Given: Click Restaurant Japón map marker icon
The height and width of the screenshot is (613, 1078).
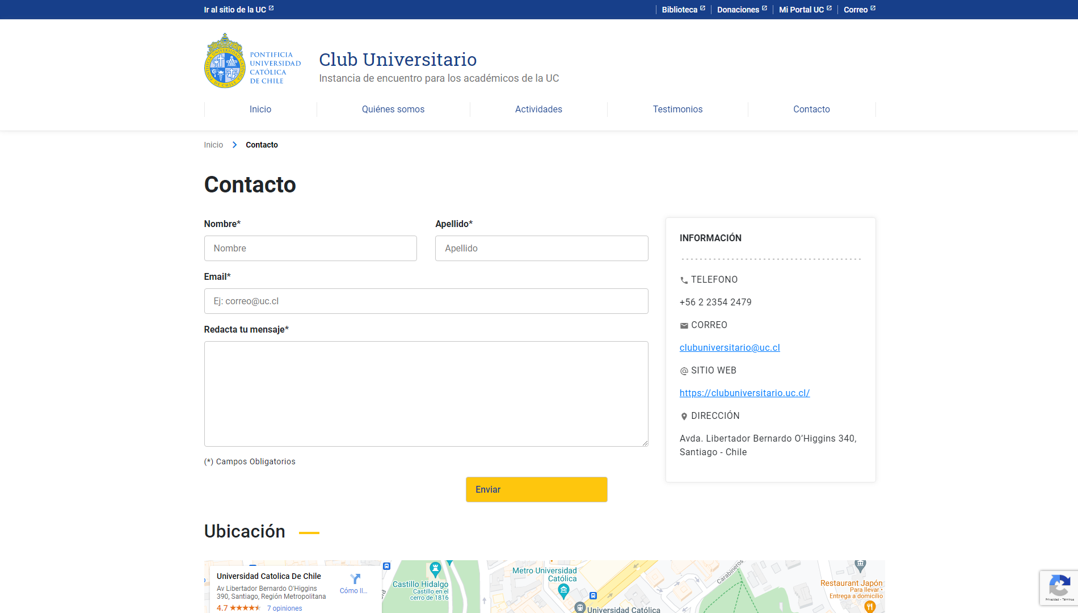Looking at the screenshot, I should point(870,606).
